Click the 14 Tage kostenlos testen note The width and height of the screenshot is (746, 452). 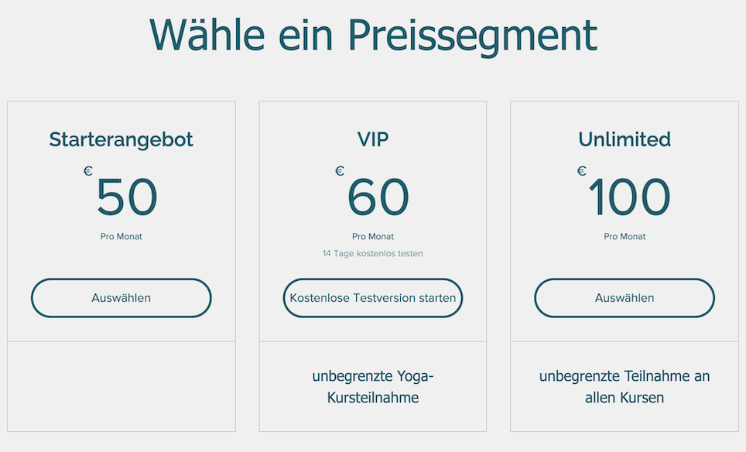pyautogui.click(x=373, y=253)
